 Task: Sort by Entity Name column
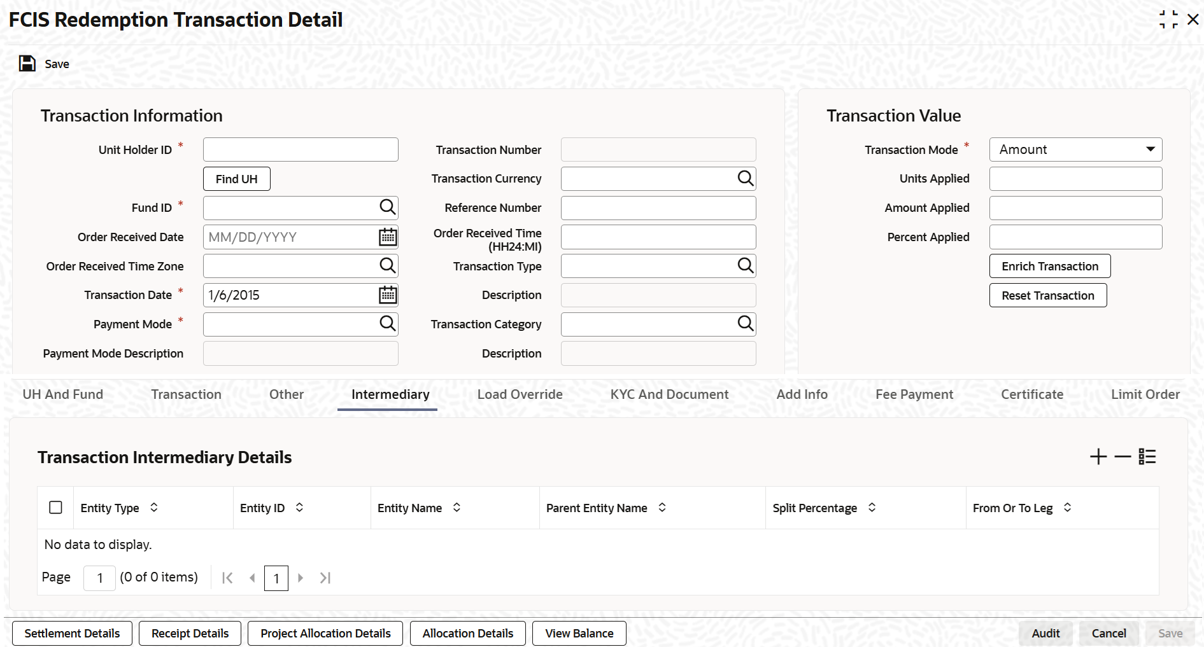click(457, 508)
